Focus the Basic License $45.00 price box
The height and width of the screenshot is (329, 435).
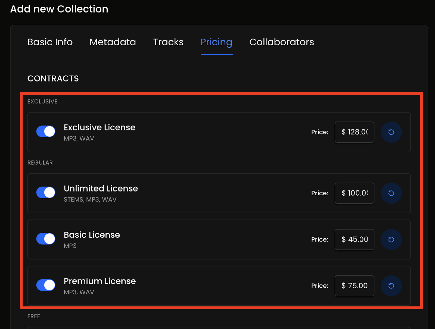click(x=354, y=239)
